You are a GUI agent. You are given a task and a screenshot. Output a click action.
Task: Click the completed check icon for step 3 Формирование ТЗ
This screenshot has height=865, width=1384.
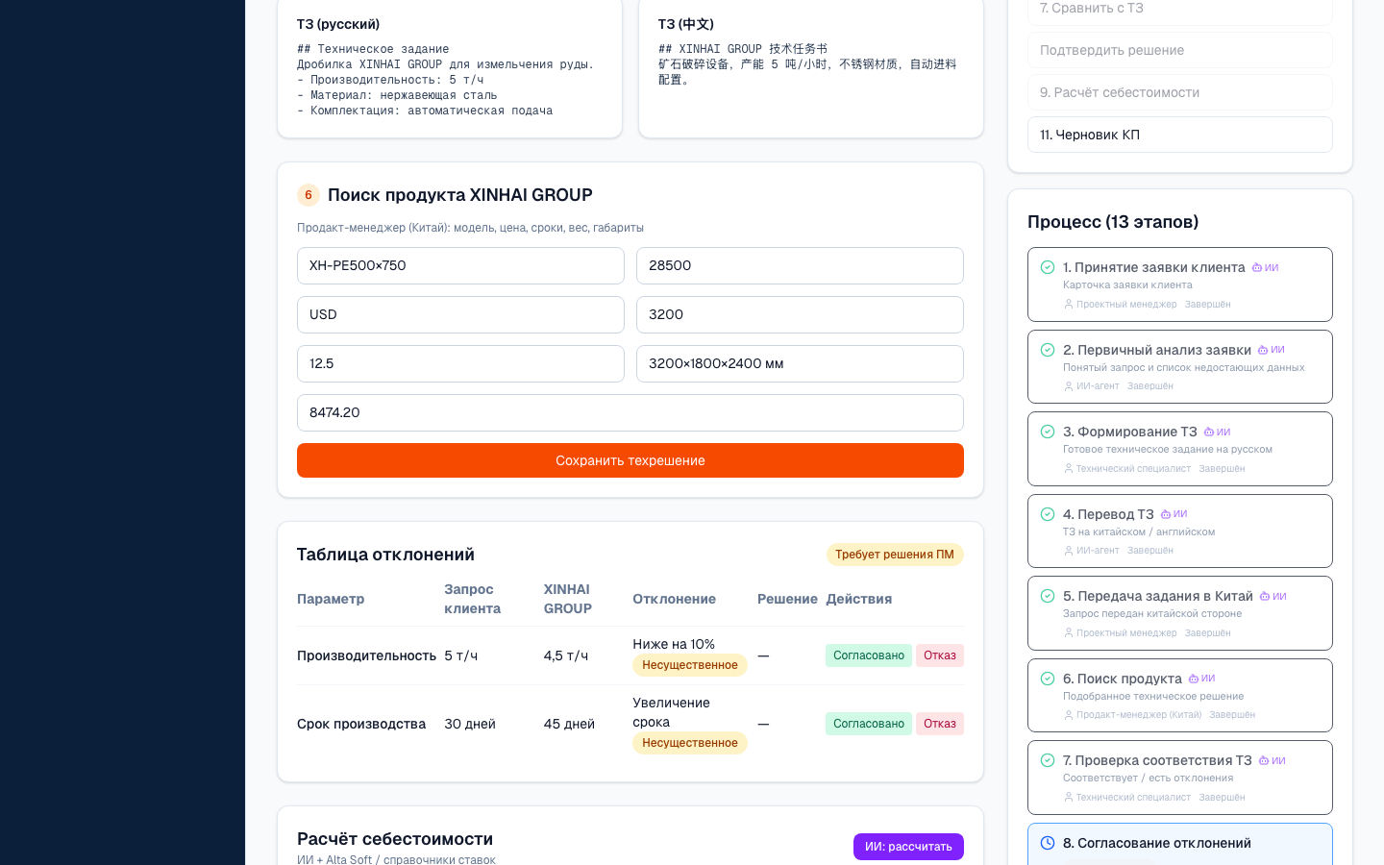pyautogui.click(x=1048, y=432)
